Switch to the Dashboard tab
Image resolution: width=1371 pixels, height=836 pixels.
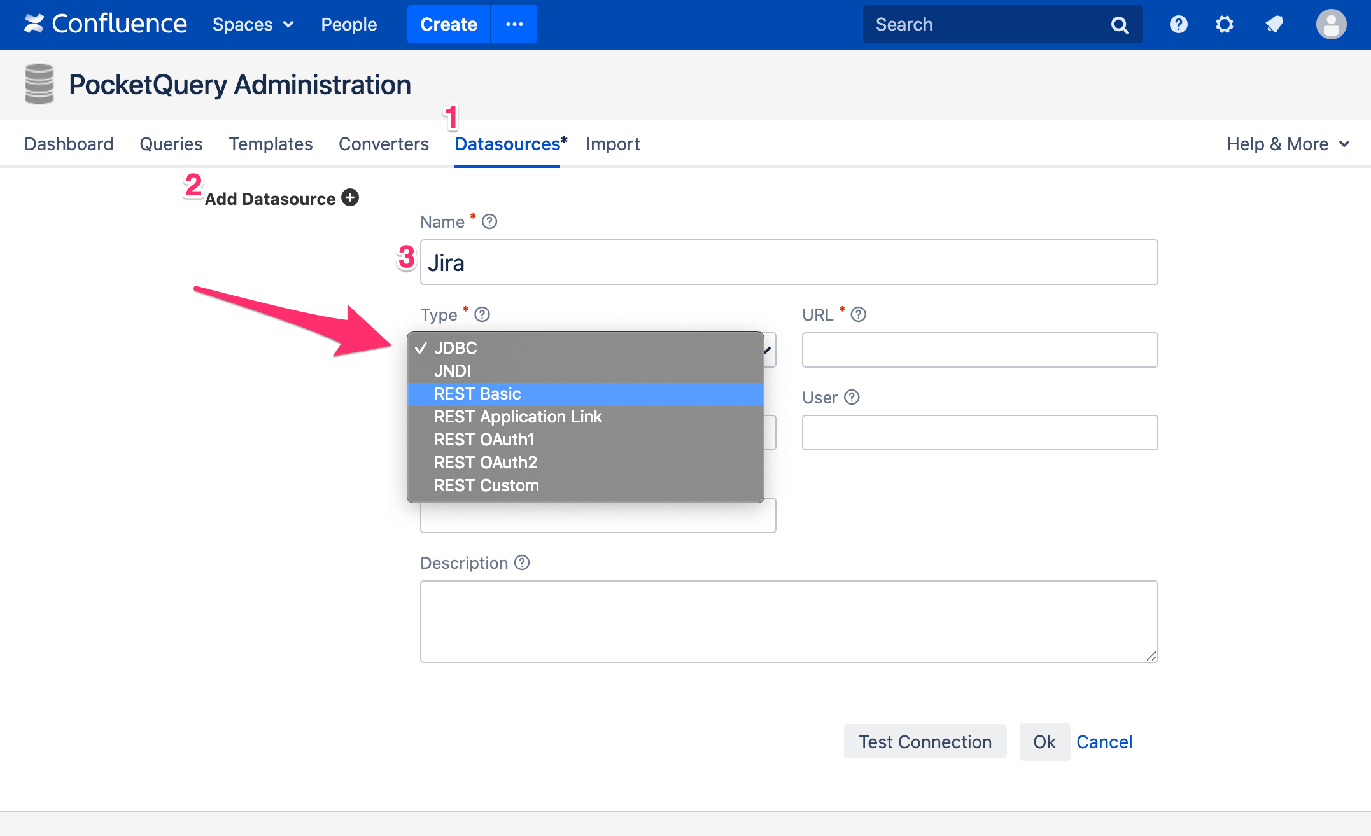[69, 144]
